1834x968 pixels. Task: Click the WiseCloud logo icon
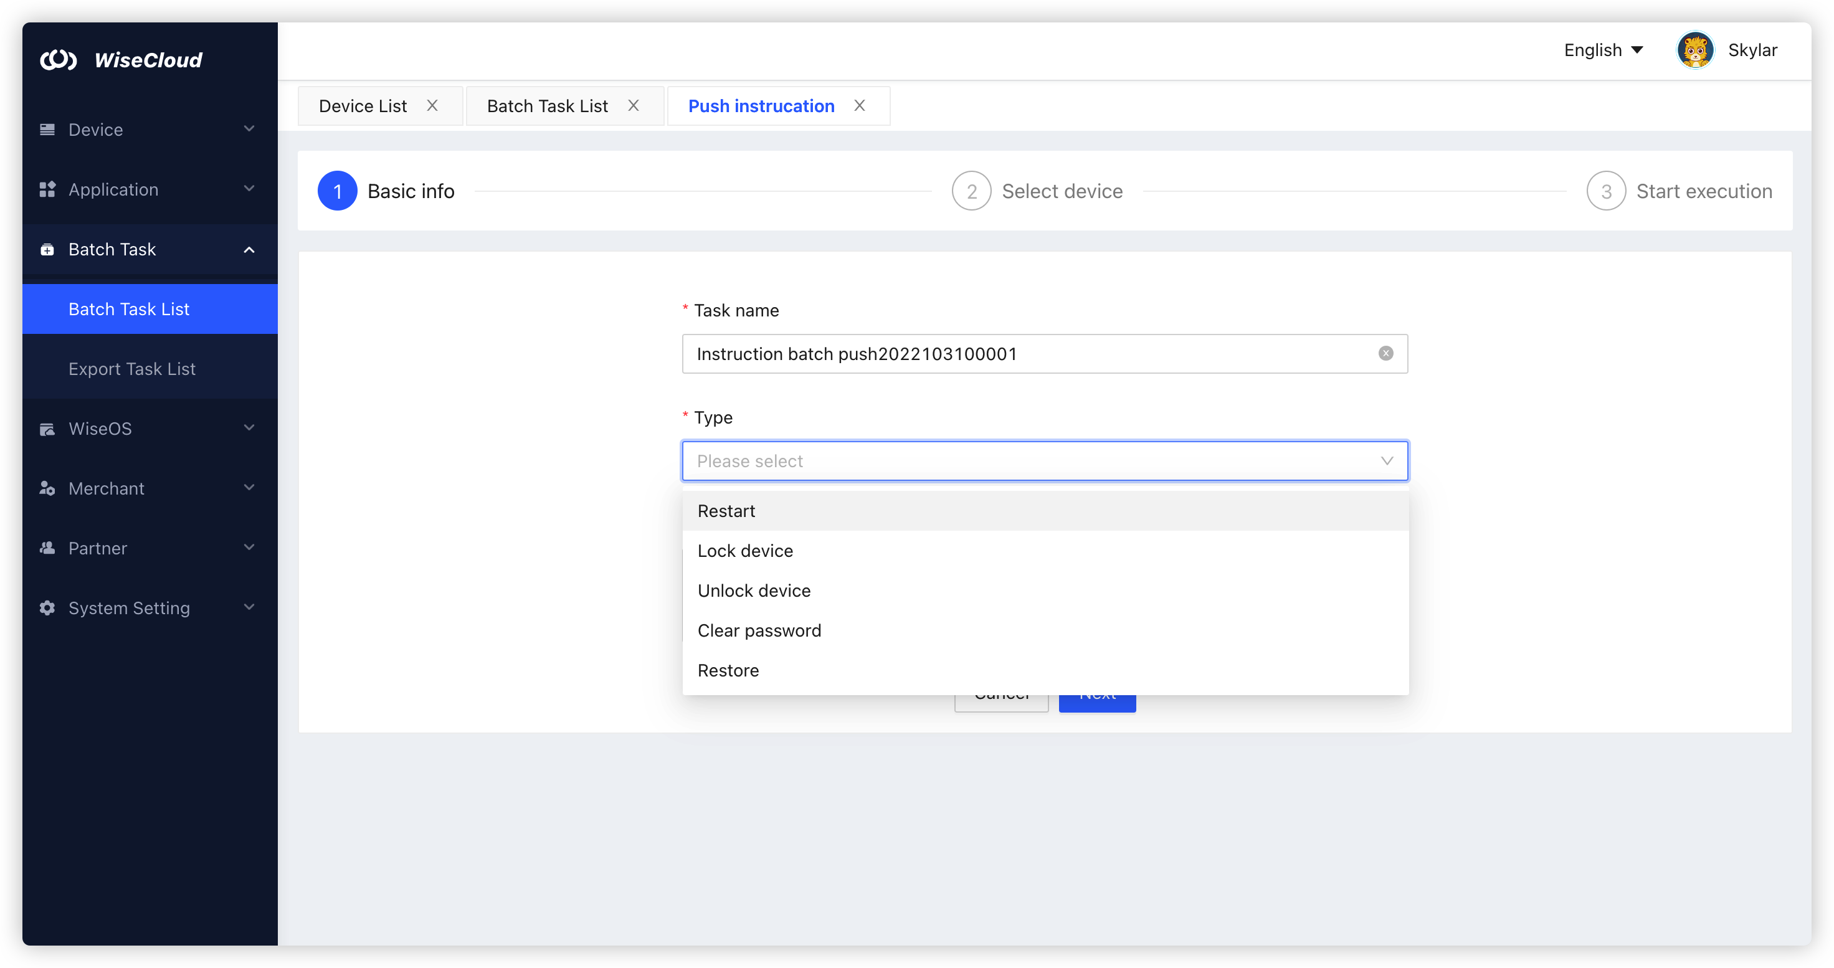[60, 60]
